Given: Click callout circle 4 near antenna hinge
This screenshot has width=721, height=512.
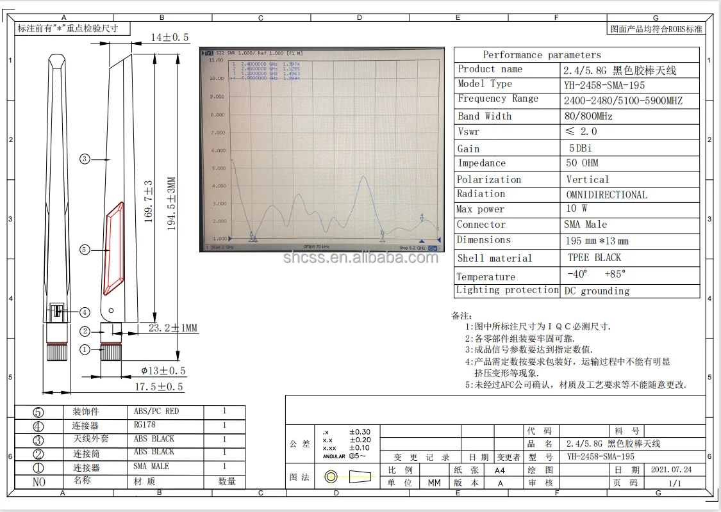Looking at the screenshot, I should click(x=85, y=312).
